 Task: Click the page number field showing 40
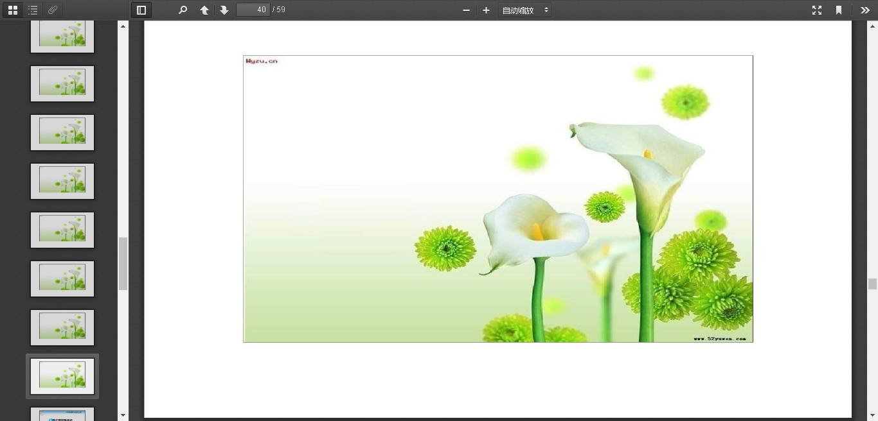tap(253, 10)
